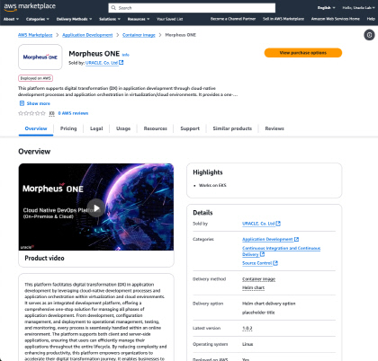378x361 pixels.
Task: Switch to the Pricing tab
Action: 68,128
